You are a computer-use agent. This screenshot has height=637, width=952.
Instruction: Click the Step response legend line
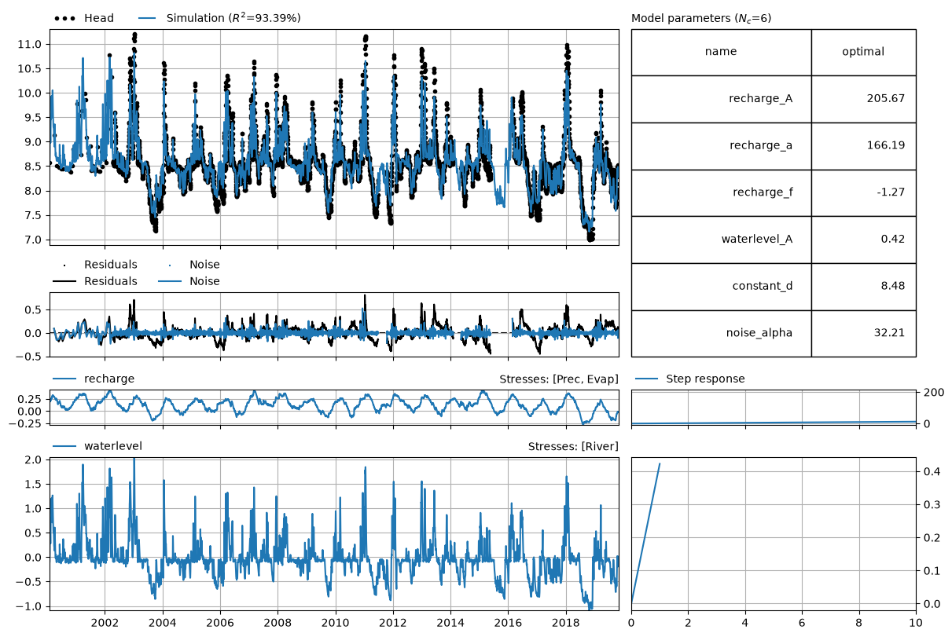(x=647, y=379)
